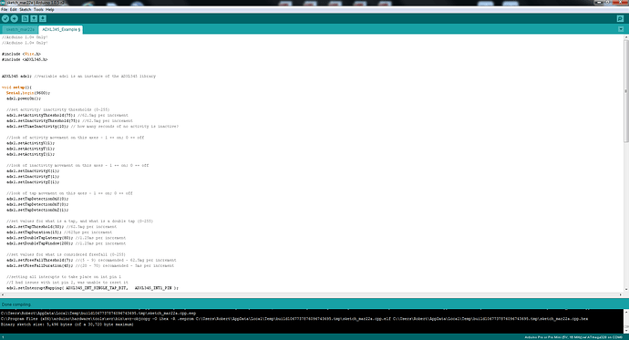Click the 'adxl.setTapDetectionOnZ(1);' line
Image resolution: width=629 pixels, height=340 pixels.
(37, 210)
